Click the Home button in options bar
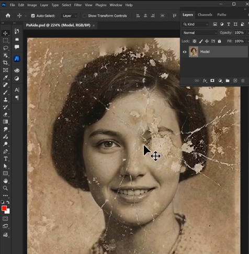The height and width of the screenshot is (254, 249). [8, 16]
